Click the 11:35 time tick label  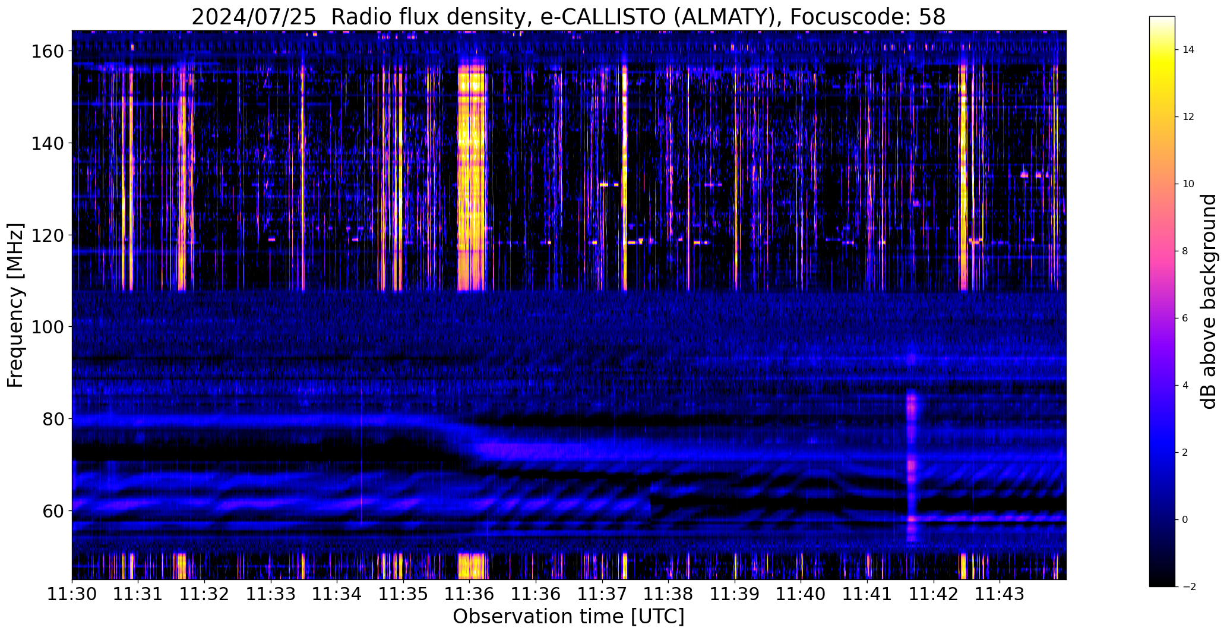403,594
